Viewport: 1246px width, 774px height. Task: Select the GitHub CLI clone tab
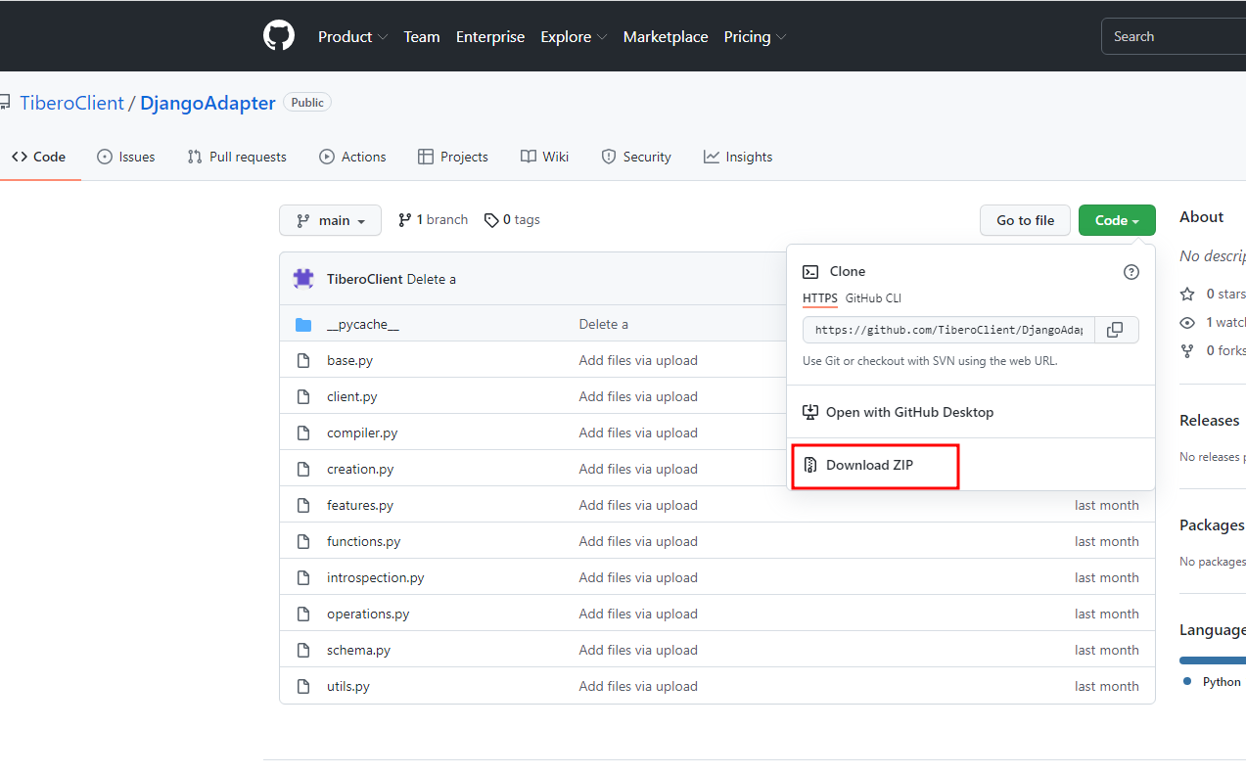[x=873, y=298]
